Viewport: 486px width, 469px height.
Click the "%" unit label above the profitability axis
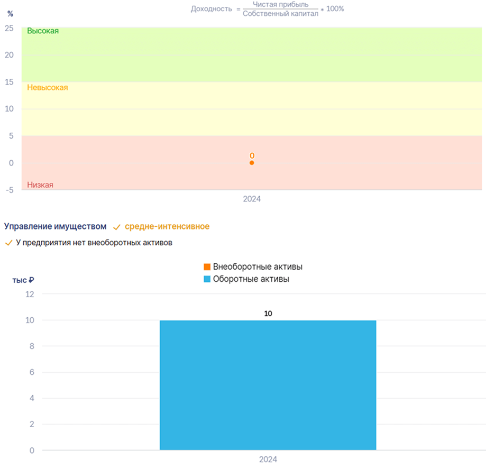[x=10, y=14]
